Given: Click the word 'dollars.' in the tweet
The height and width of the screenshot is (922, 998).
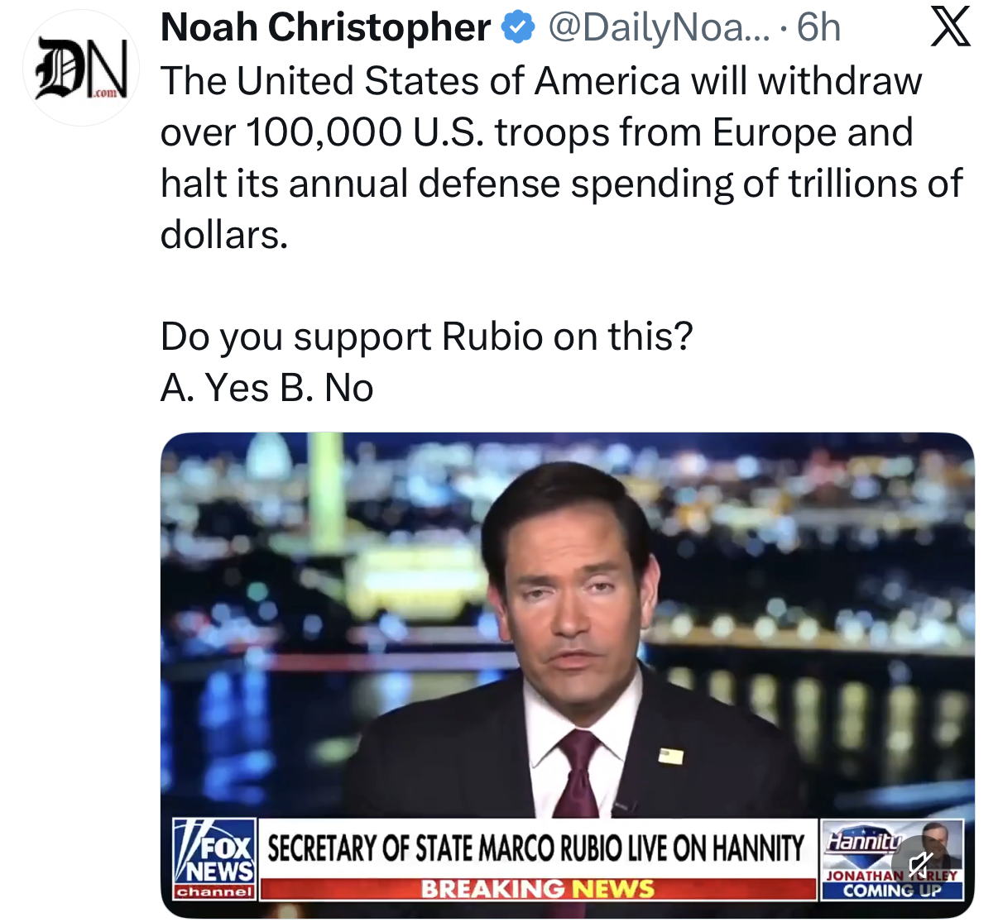Looking at the screenshot, I should [x=224, y=235].
